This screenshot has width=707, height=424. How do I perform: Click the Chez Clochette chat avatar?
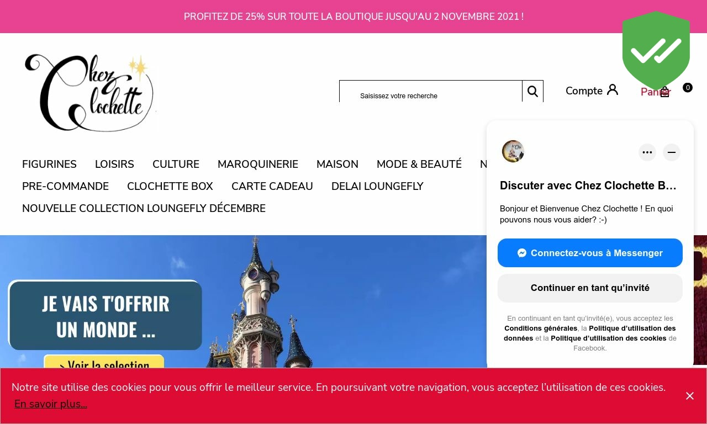pyautogui.click(x=513, y=151)
